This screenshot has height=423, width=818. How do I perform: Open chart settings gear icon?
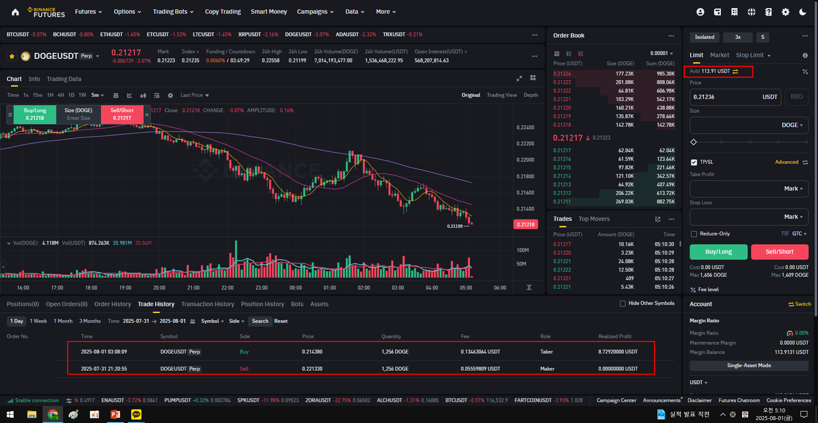coord(170,95)
